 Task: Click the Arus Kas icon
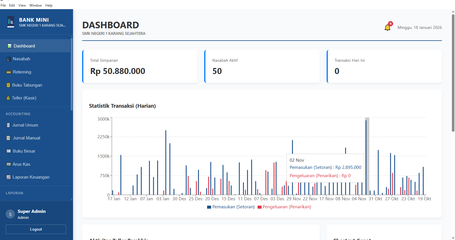pyautogui.click(x=9, y=164)
